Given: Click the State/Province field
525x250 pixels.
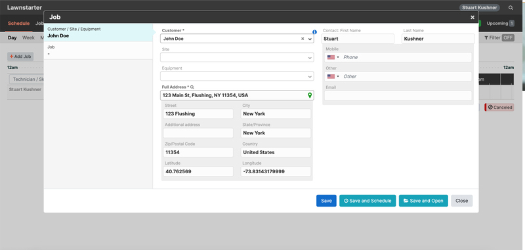Looking at the screenshot, I should point(276,133).
